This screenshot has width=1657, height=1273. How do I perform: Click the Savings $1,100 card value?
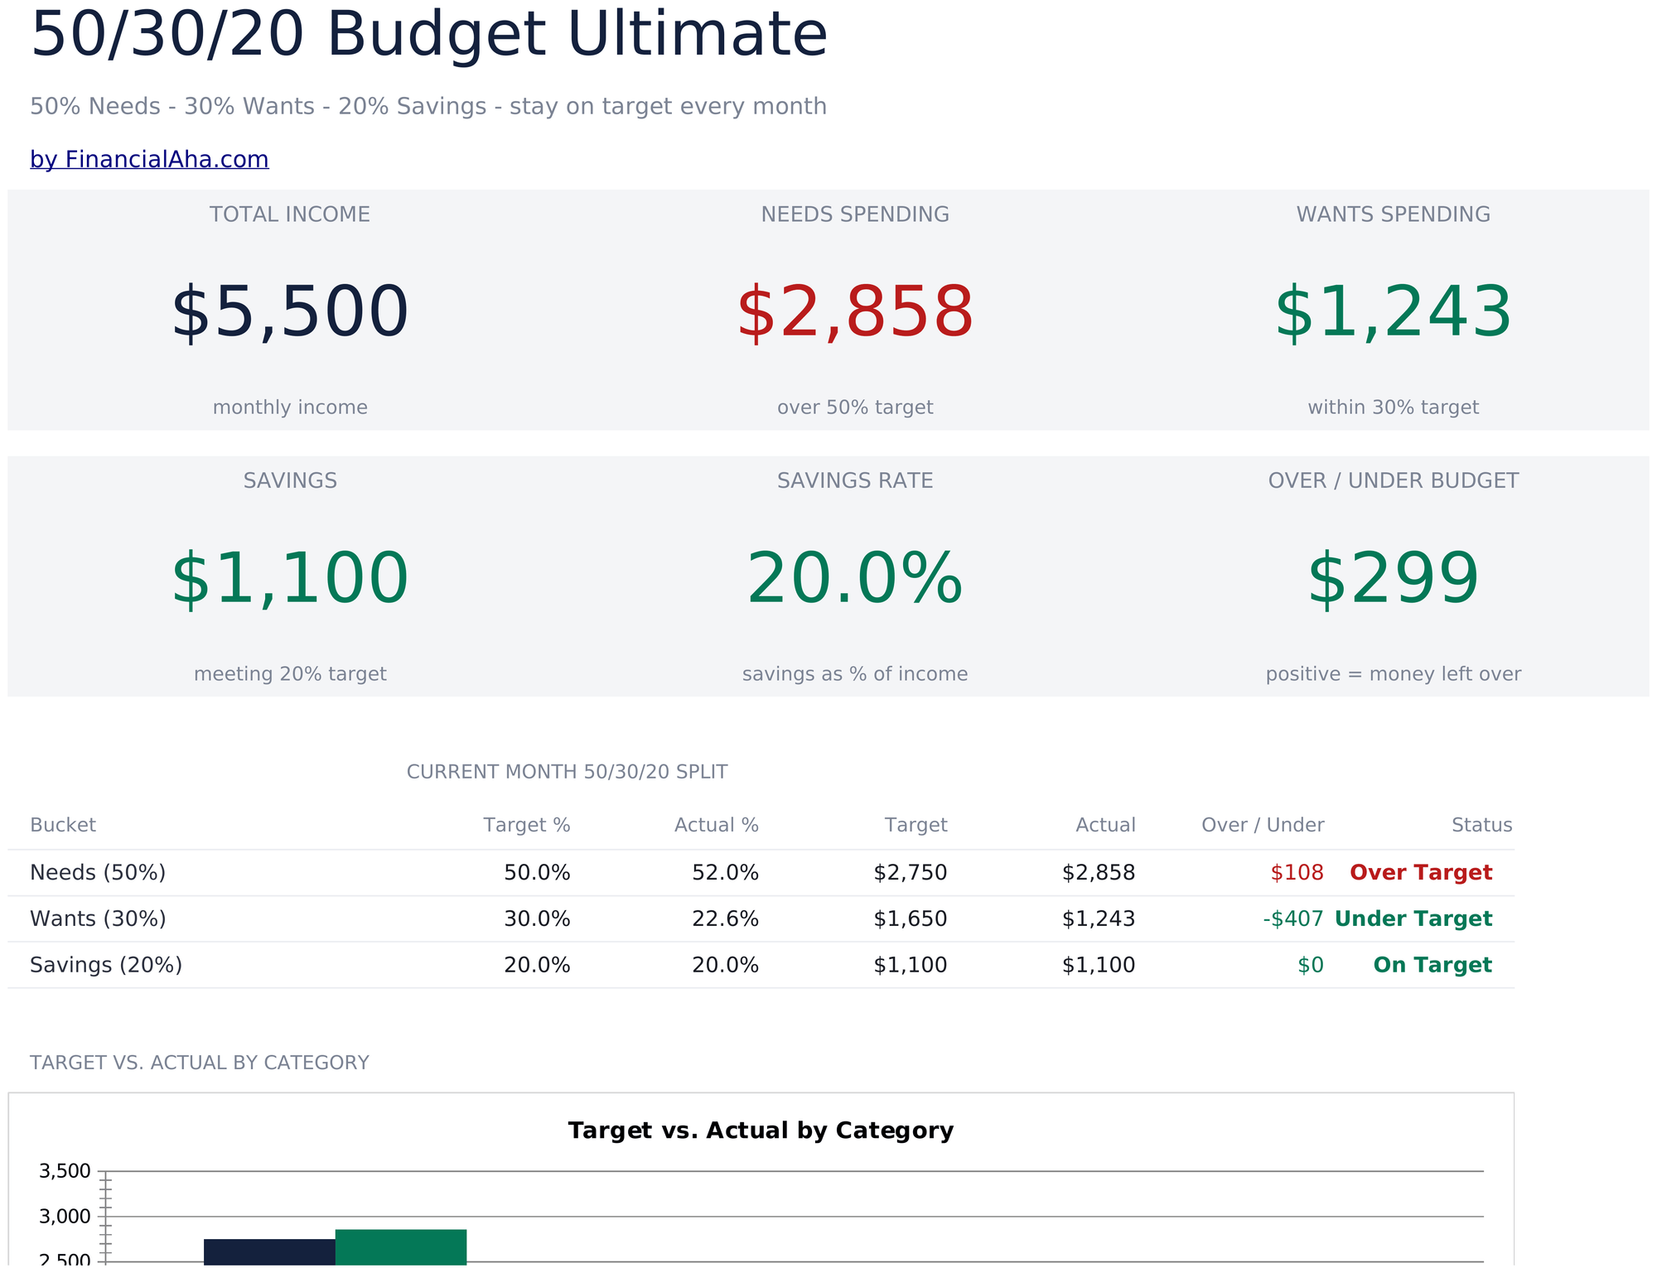290,580
